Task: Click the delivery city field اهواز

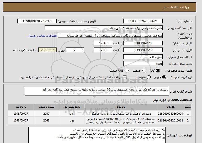Action: tap(143, 64)
